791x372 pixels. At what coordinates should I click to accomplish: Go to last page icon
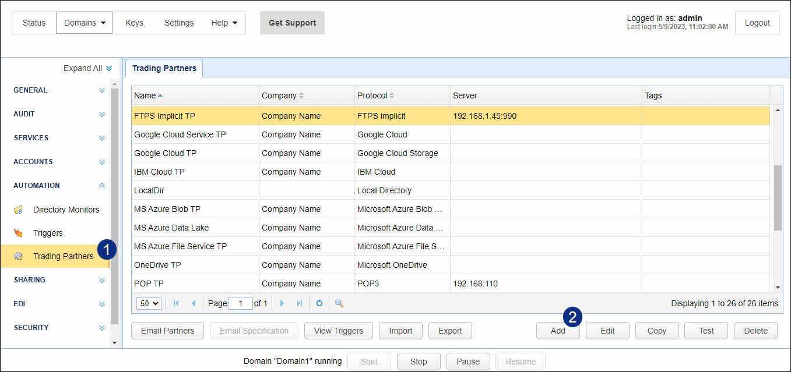300,303
